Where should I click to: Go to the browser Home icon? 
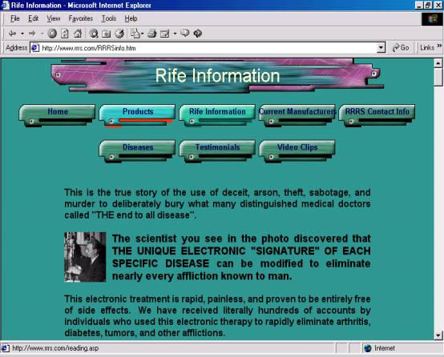point(78,34)
